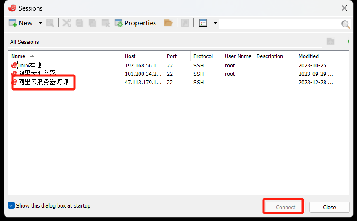This screenshot has height=221, width=357.
Task: Click host 192.168.56.1... cell
Action: point(143,66)
